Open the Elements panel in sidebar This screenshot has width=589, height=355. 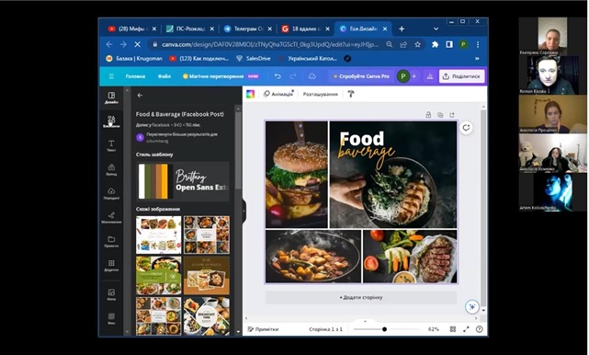(x=111, y=121)
